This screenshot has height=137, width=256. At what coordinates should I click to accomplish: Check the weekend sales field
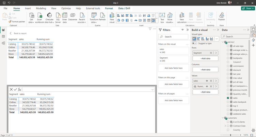coord(228,114)
